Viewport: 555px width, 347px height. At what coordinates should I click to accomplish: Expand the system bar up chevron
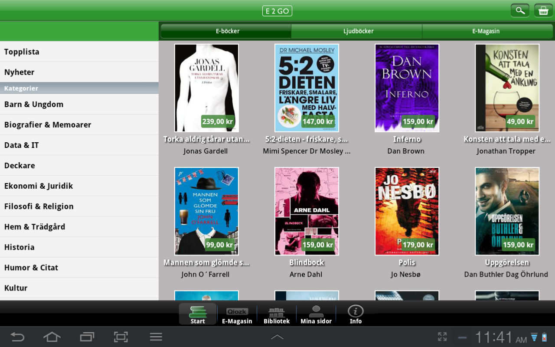(277, 337)
